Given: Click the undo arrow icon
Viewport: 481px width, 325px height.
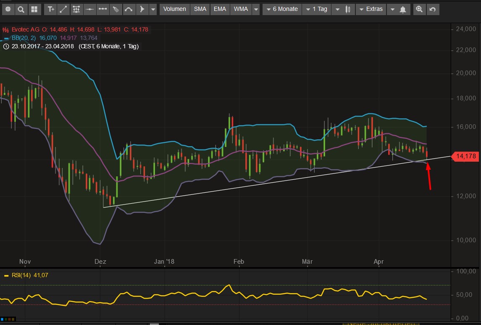Looking at the screenshot, I should (x=432, y=9).
